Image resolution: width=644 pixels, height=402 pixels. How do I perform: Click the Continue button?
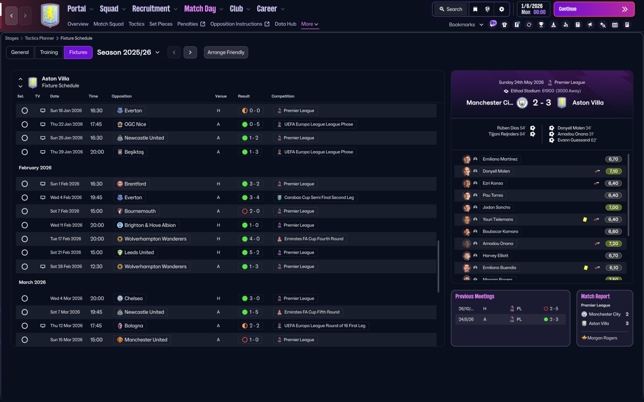tap(594, 9)
